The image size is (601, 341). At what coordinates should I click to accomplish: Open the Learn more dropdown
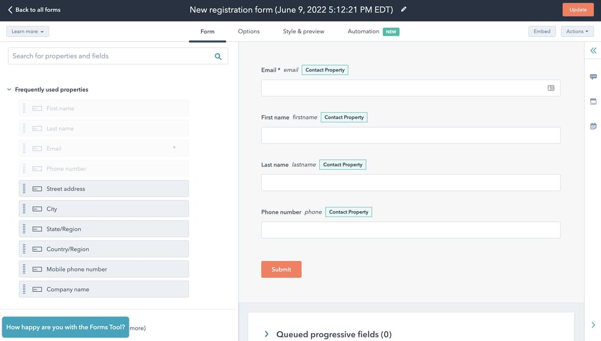(x=28, y=31)
